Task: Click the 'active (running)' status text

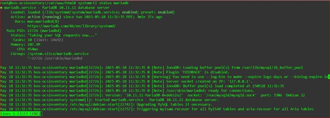Action: point(44,17)
